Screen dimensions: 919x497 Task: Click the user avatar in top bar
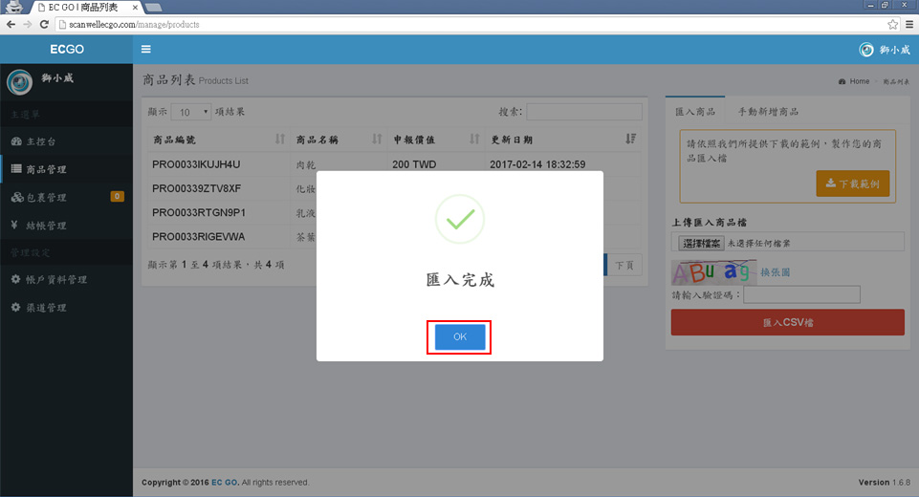pyautogui.click(x=866, y=50)
